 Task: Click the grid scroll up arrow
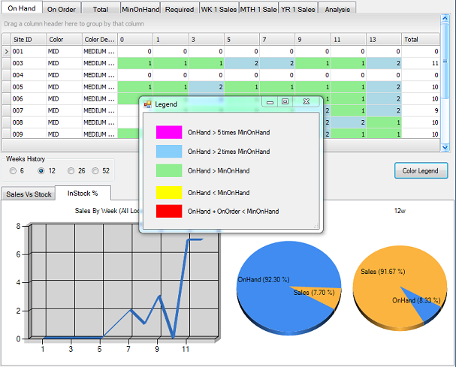click(x=445, y=20)
